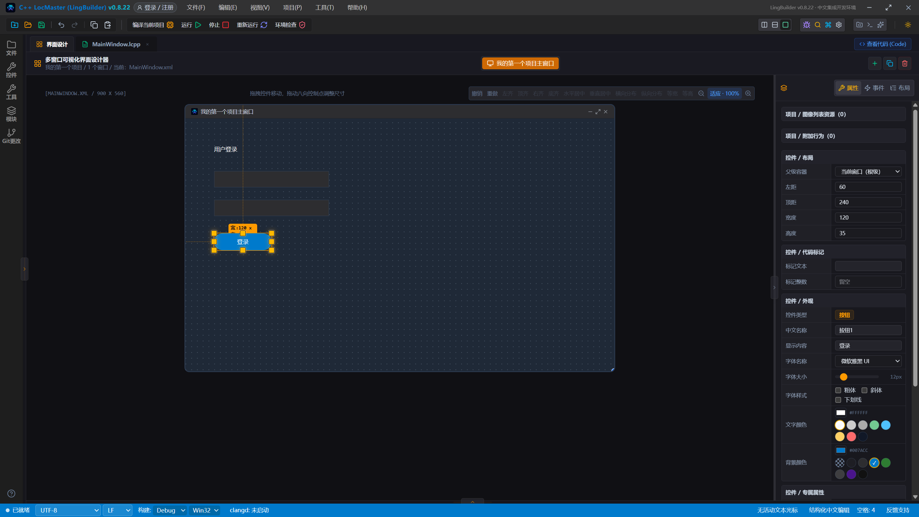This screenshot has height=517, width=919.
Task: Click the 登录 / 注册 button
Action: [x=155, y=7]
